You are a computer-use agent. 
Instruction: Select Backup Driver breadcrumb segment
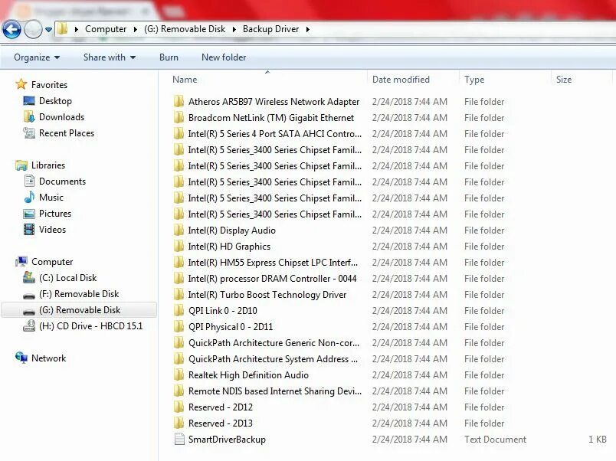pos(270,29)
